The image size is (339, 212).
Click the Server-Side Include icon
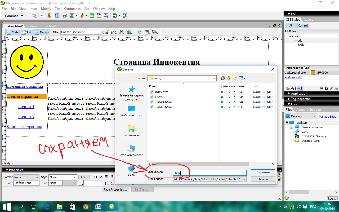[x=99, y=16]
